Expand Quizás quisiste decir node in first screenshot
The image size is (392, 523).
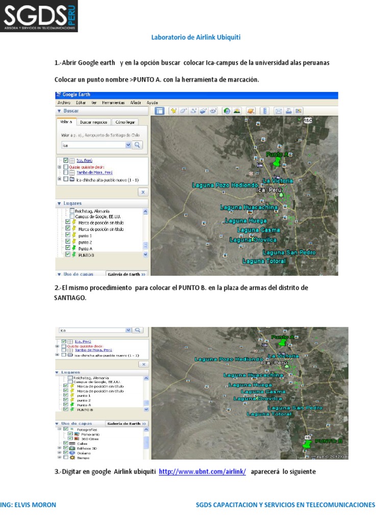point(60,167)
